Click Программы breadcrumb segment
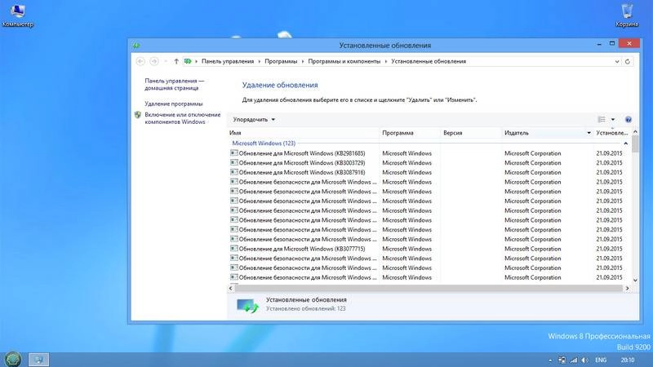Image resolution: width=653 pixels, height=367 pixels. coord(281,61)
